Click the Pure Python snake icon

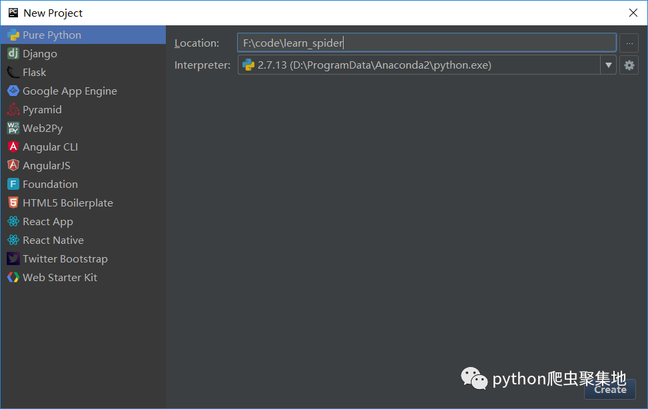click(x=13, y=35)
